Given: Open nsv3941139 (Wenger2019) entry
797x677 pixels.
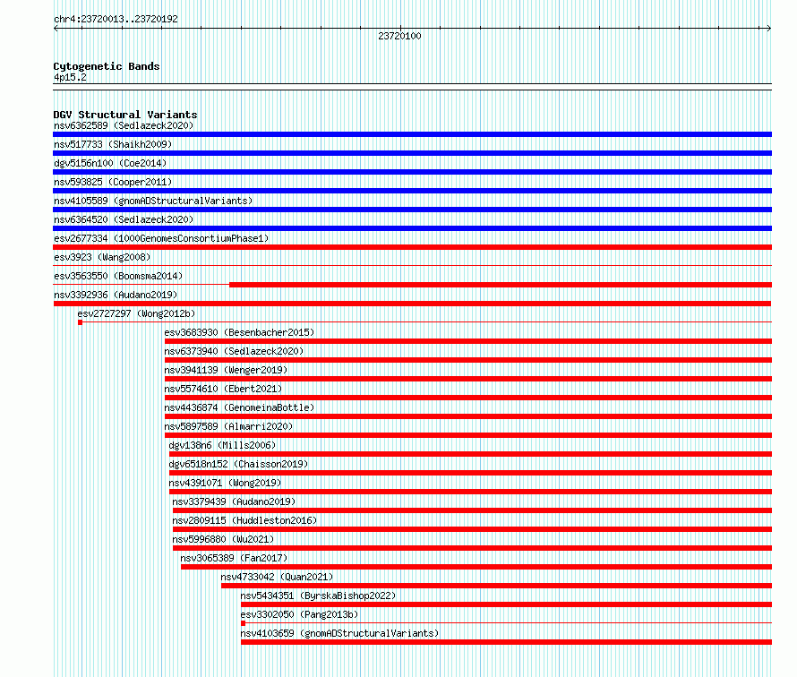Looking at the screenshot, I should (x=226, y=370).
